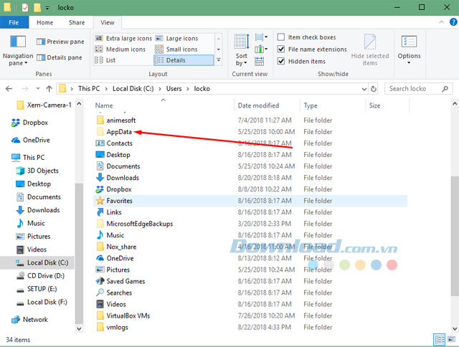459x347 pixels.
Task: Open the Navigation pane menu
Action: [18, 49]
